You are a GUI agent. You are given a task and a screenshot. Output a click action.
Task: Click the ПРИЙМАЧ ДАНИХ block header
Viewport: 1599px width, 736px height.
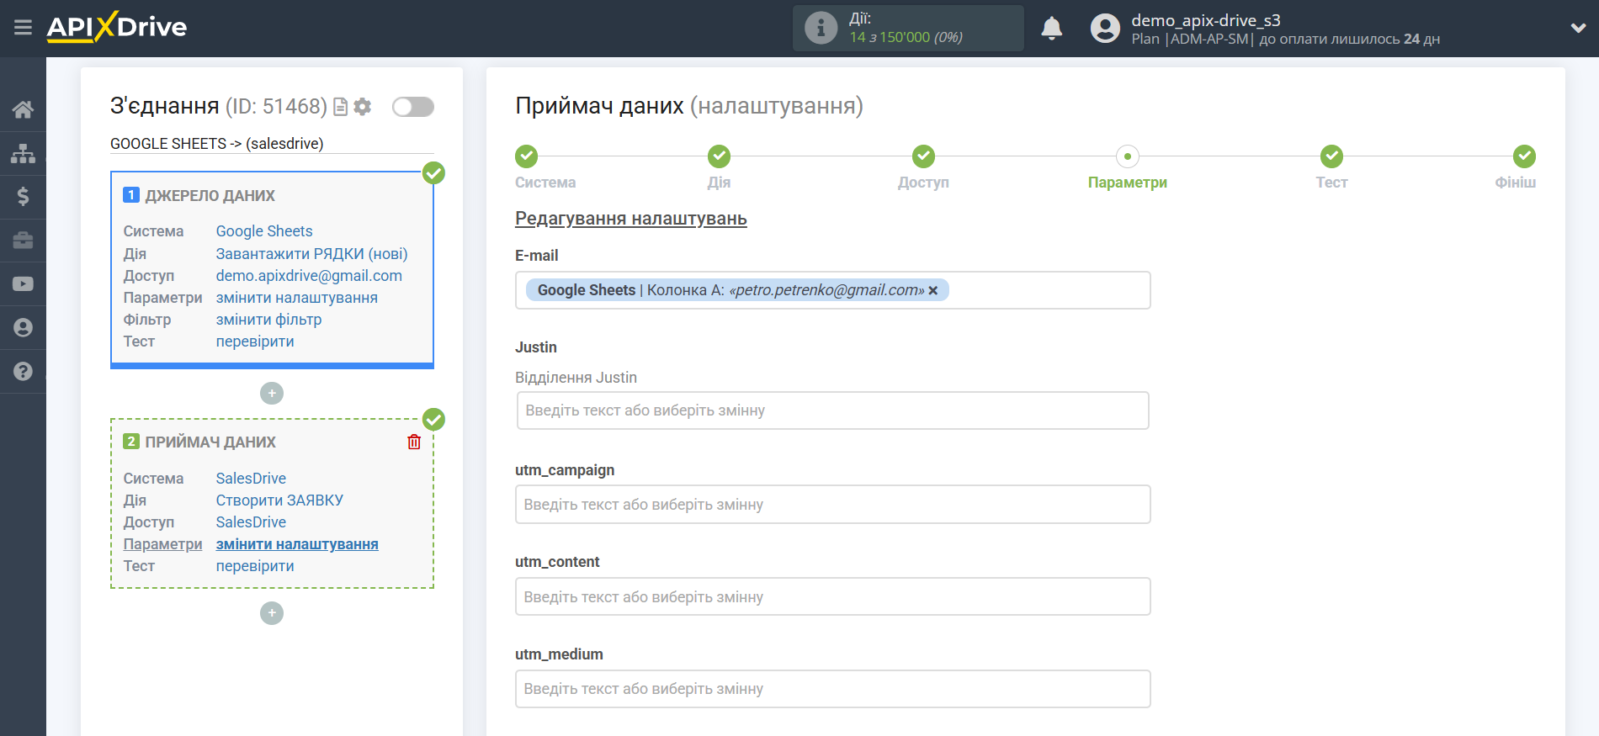[210, 442]
